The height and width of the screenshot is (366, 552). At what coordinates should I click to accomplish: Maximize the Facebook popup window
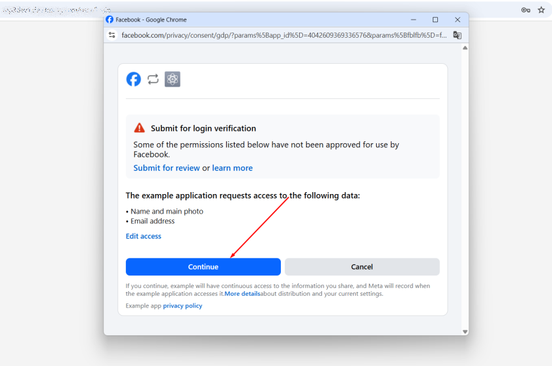(x=435, y=20)
